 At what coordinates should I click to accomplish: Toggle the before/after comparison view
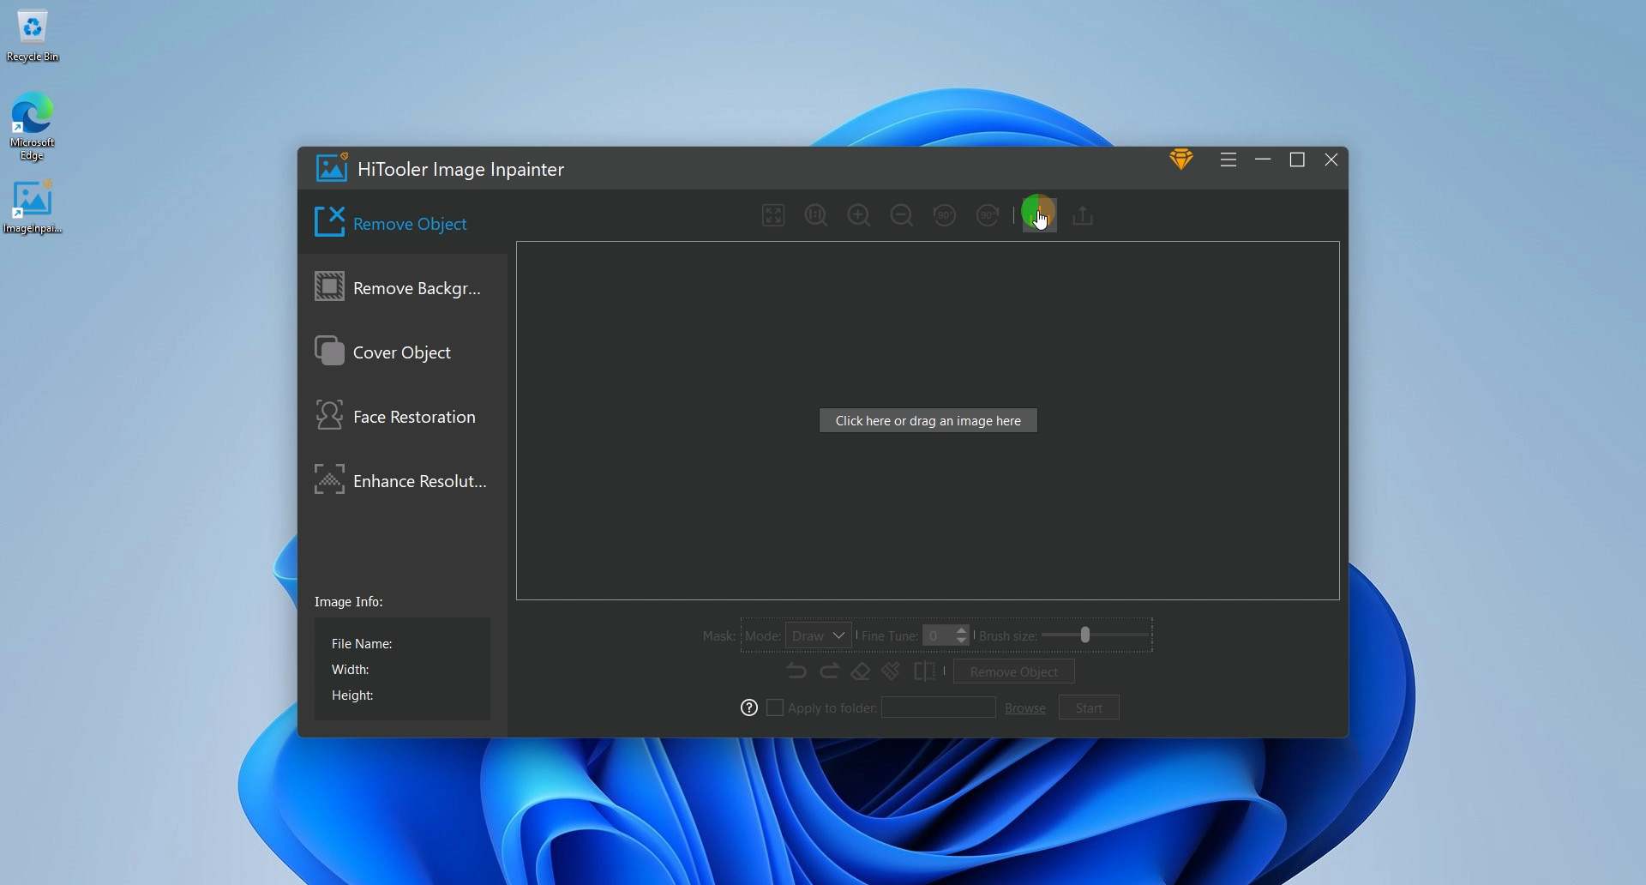click(928, 671)
